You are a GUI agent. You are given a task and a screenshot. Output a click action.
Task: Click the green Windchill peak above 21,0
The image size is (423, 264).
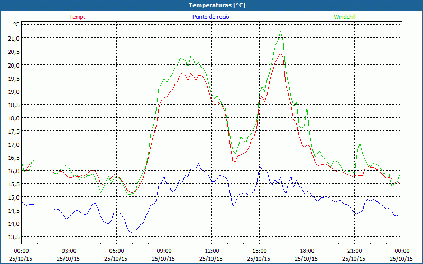tap(281, 32)
